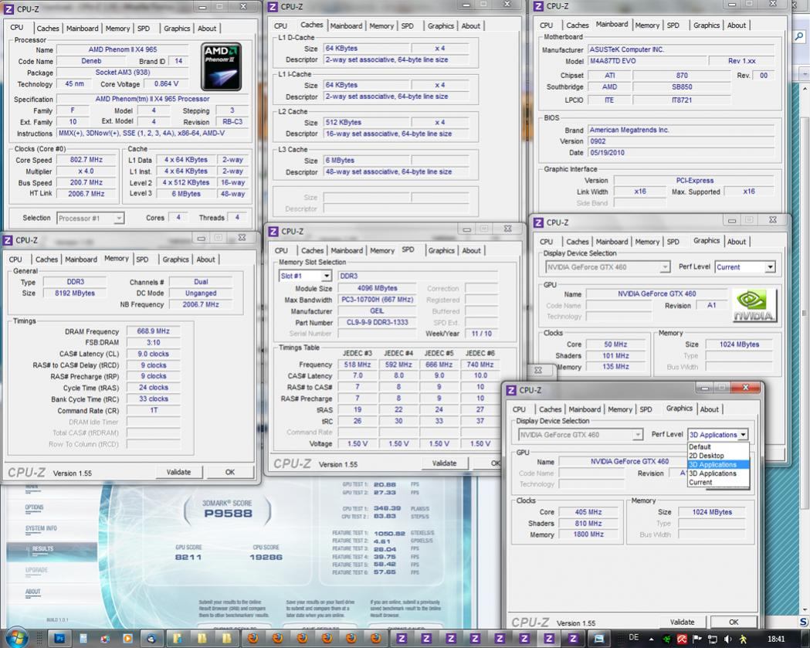The width and height of the screenshot is (810, 648).
Task: Click the Max Bandwidth value PC3-10700H (667 MHz)
Action: pos(377,300)
